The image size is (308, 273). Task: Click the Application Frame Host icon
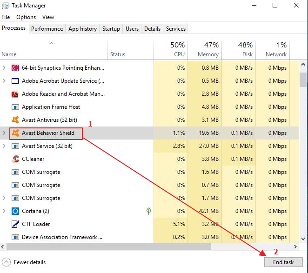point(15,107)
